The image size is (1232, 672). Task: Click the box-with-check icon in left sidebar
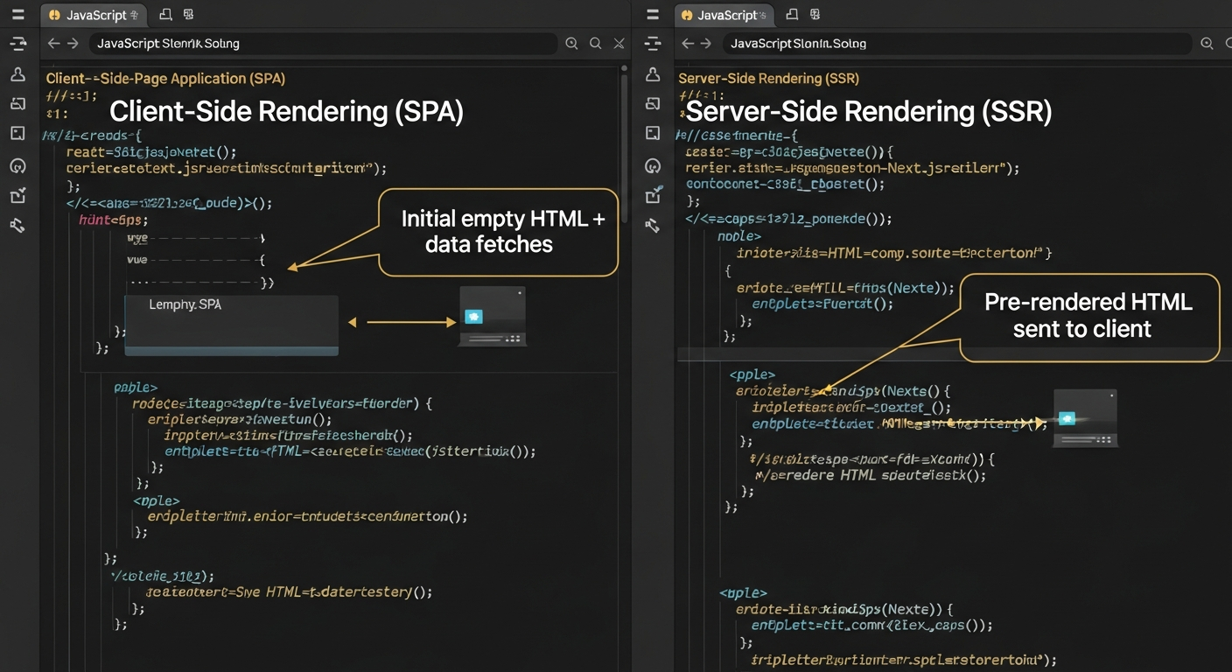[x=17, y=195]
